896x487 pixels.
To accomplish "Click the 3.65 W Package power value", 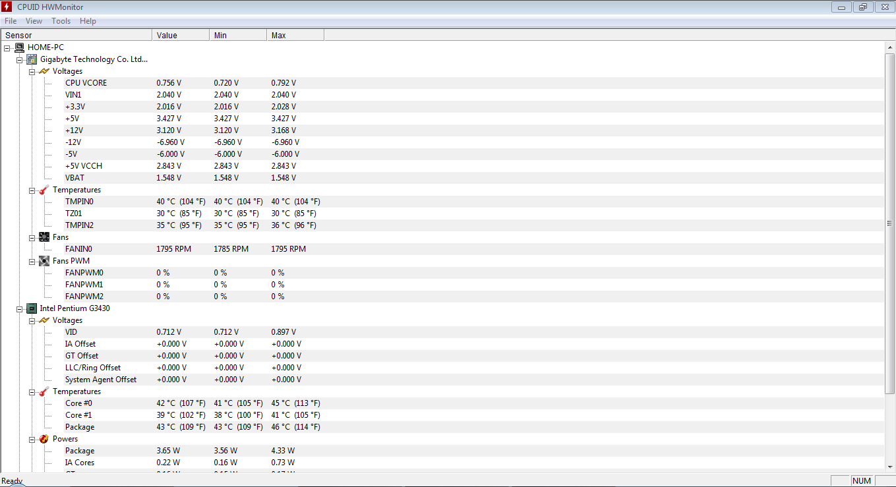I will click(167, 451).
